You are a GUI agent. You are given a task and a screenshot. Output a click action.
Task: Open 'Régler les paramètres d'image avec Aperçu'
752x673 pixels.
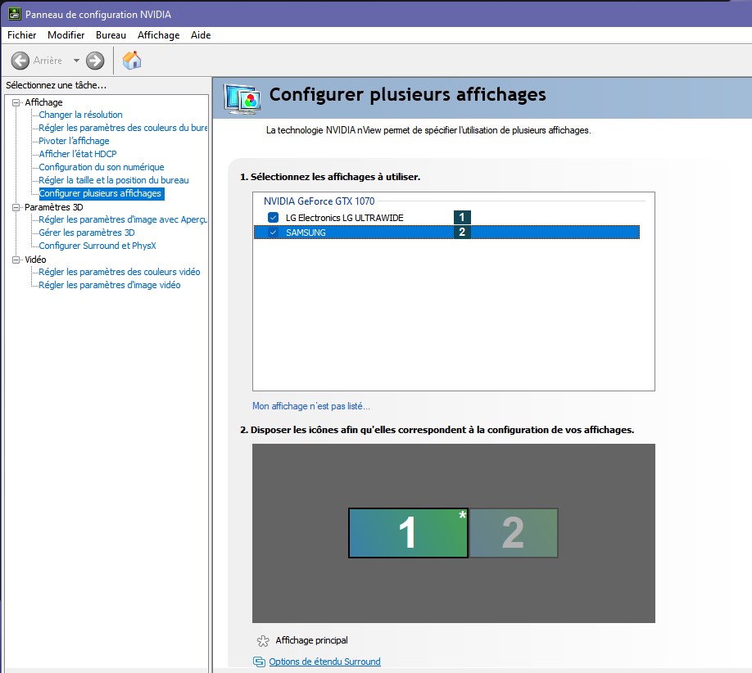(x=123, y=219)
